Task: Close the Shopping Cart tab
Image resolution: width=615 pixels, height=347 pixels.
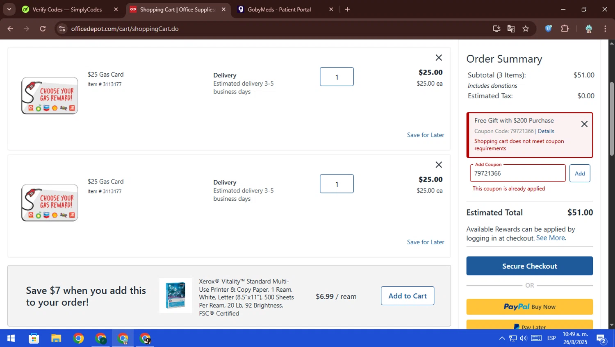Action: [223, 9]
